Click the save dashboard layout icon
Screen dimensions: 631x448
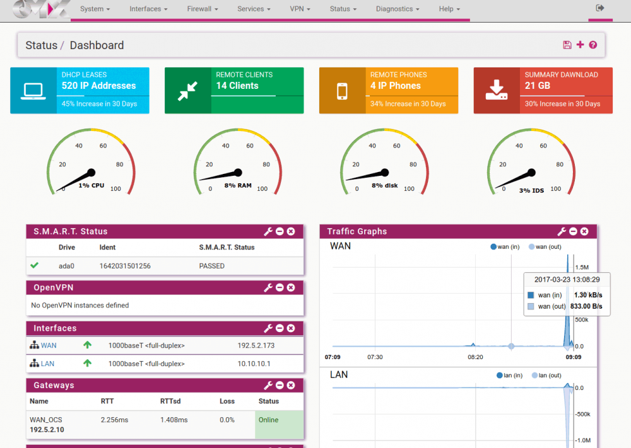567,45
